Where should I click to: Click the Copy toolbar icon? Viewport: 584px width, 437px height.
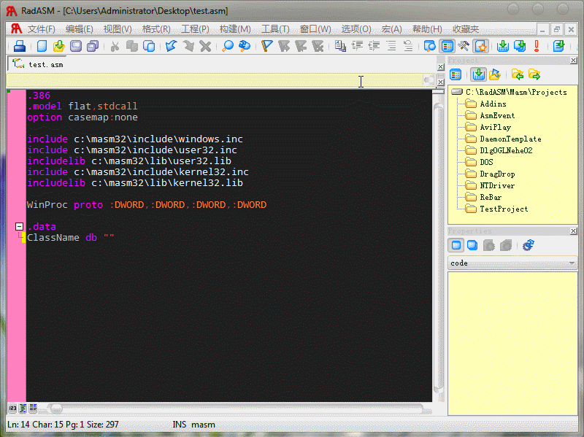(x=132, y=46)
